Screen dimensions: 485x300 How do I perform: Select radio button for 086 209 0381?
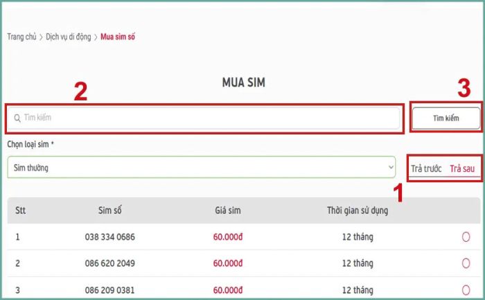pos(466,290)
